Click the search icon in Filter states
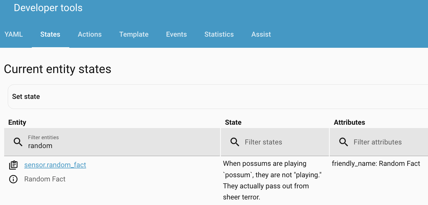Screen dimensions: 428x205 tap(235, 142)
